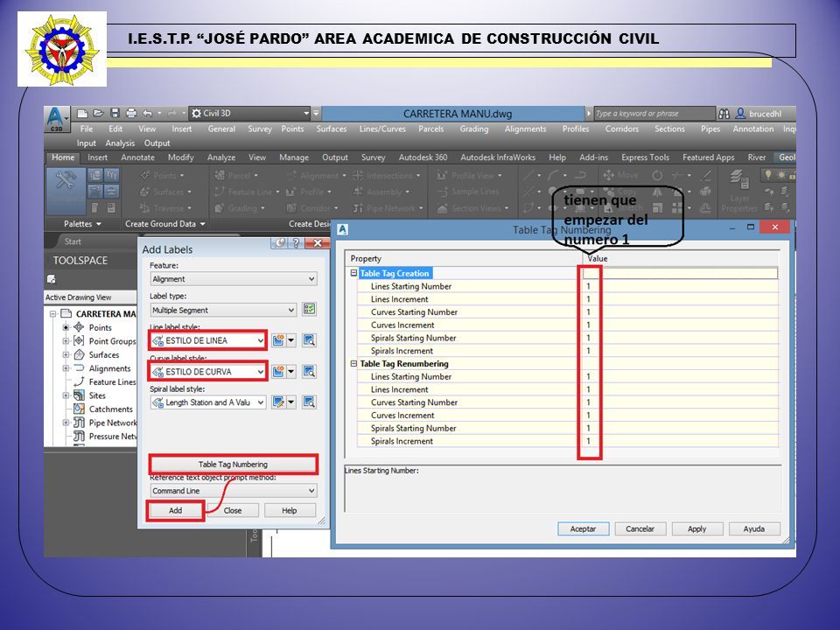840x630 pixels.
Task: Select Sites in Toolspace tree
Action: point(97,395)
